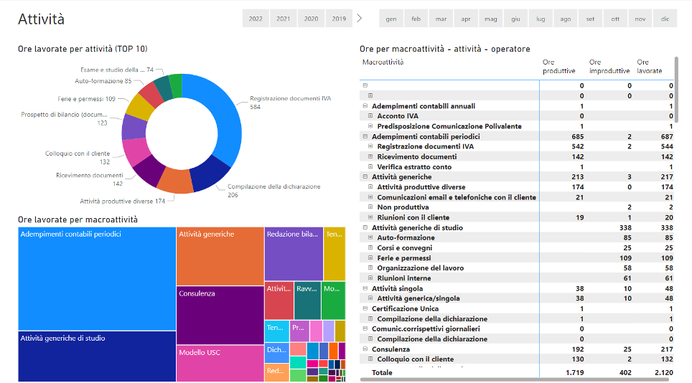Expand the Adempimenti contabili periodici row
The height and width of the screenshot is (383, 692).
(x=365, y=136)
